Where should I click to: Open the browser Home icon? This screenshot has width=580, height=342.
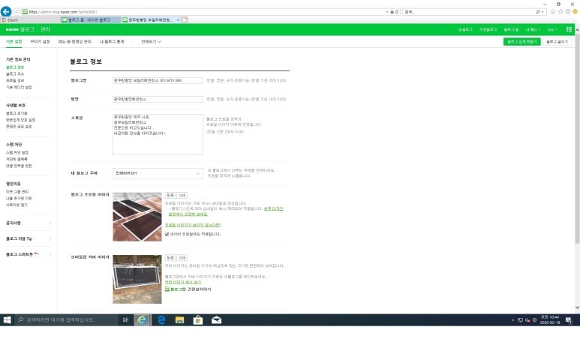coord(553,11)
